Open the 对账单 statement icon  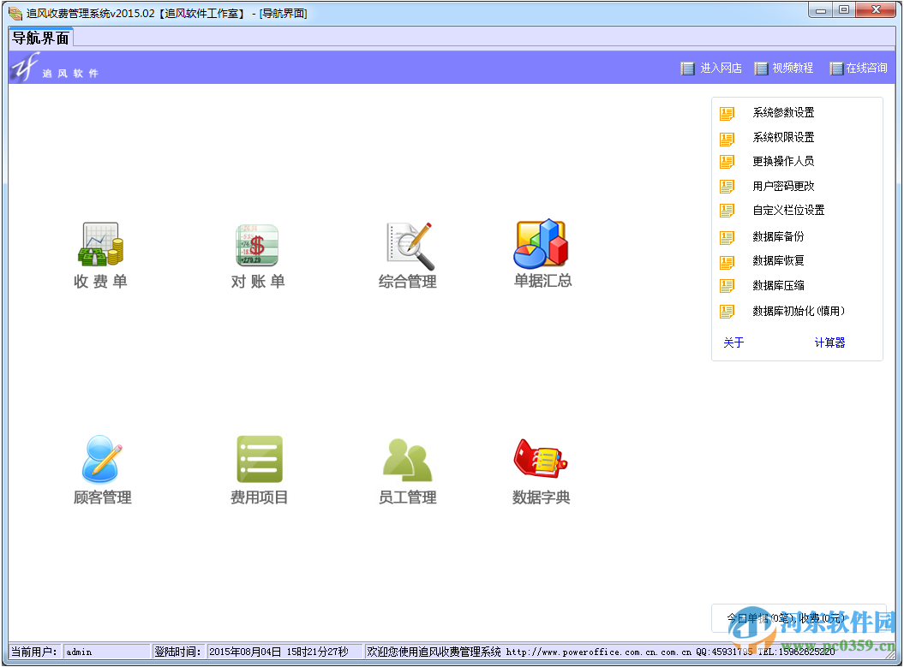tap(257, 245)
